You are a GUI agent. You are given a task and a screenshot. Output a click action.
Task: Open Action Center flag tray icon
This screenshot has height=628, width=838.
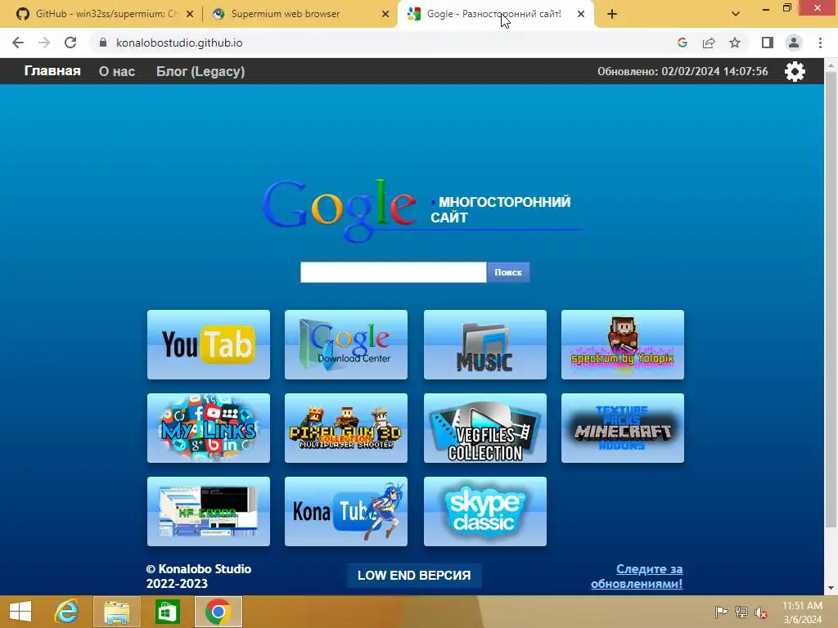coord(721,612)
